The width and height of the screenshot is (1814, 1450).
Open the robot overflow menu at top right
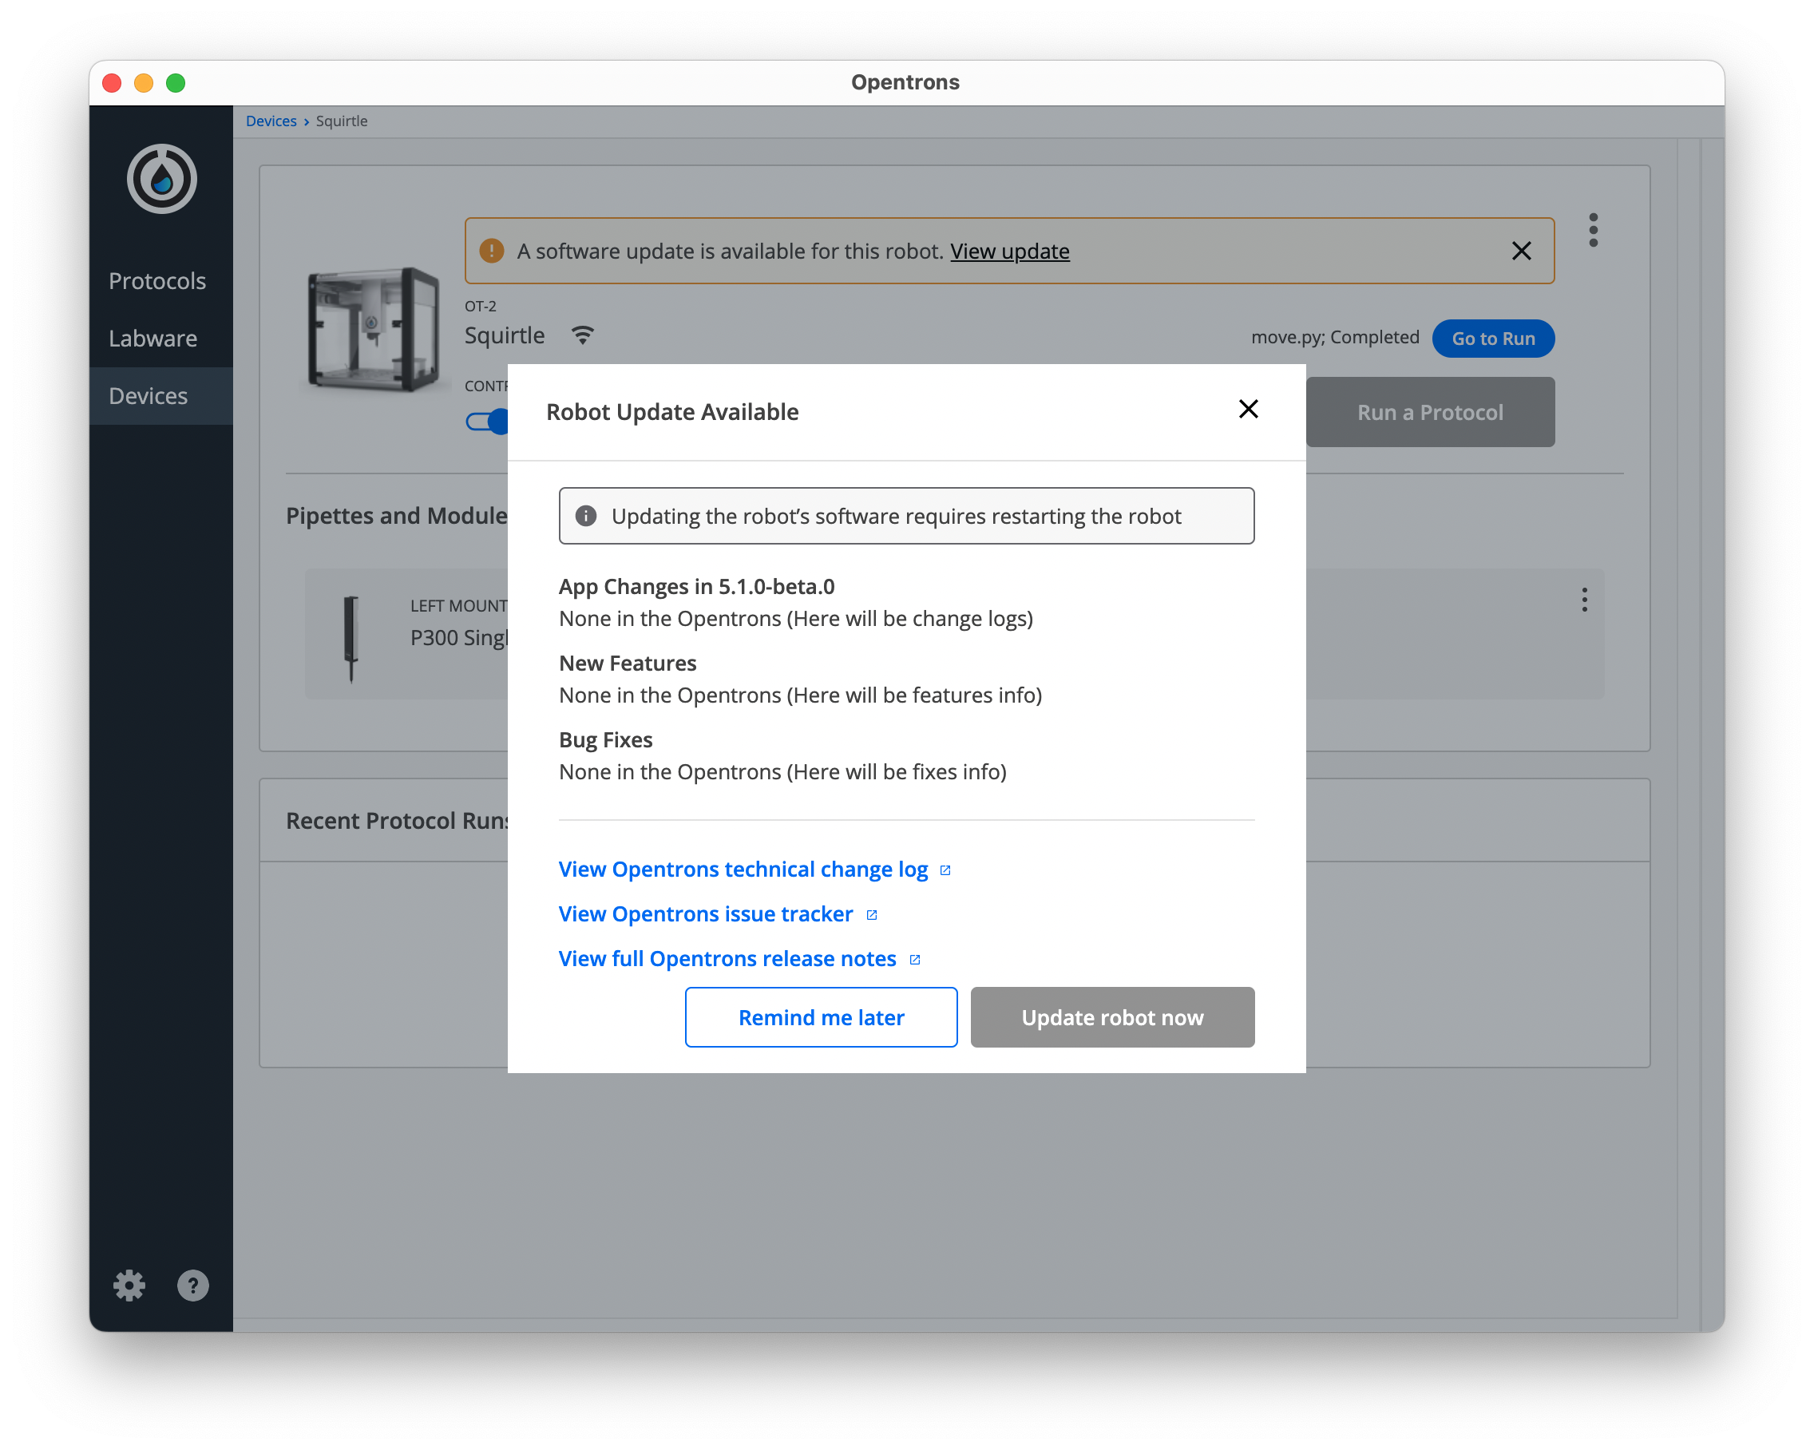click(1593, 230)
